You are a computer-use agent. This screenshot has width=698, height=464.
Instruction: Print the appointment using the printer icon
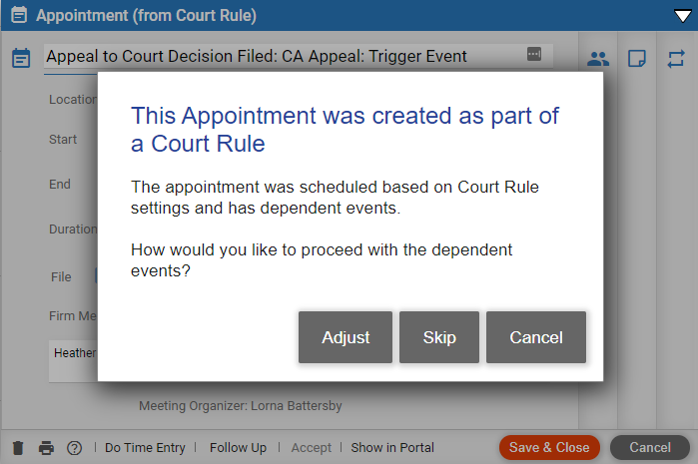[x=46, y=448]
